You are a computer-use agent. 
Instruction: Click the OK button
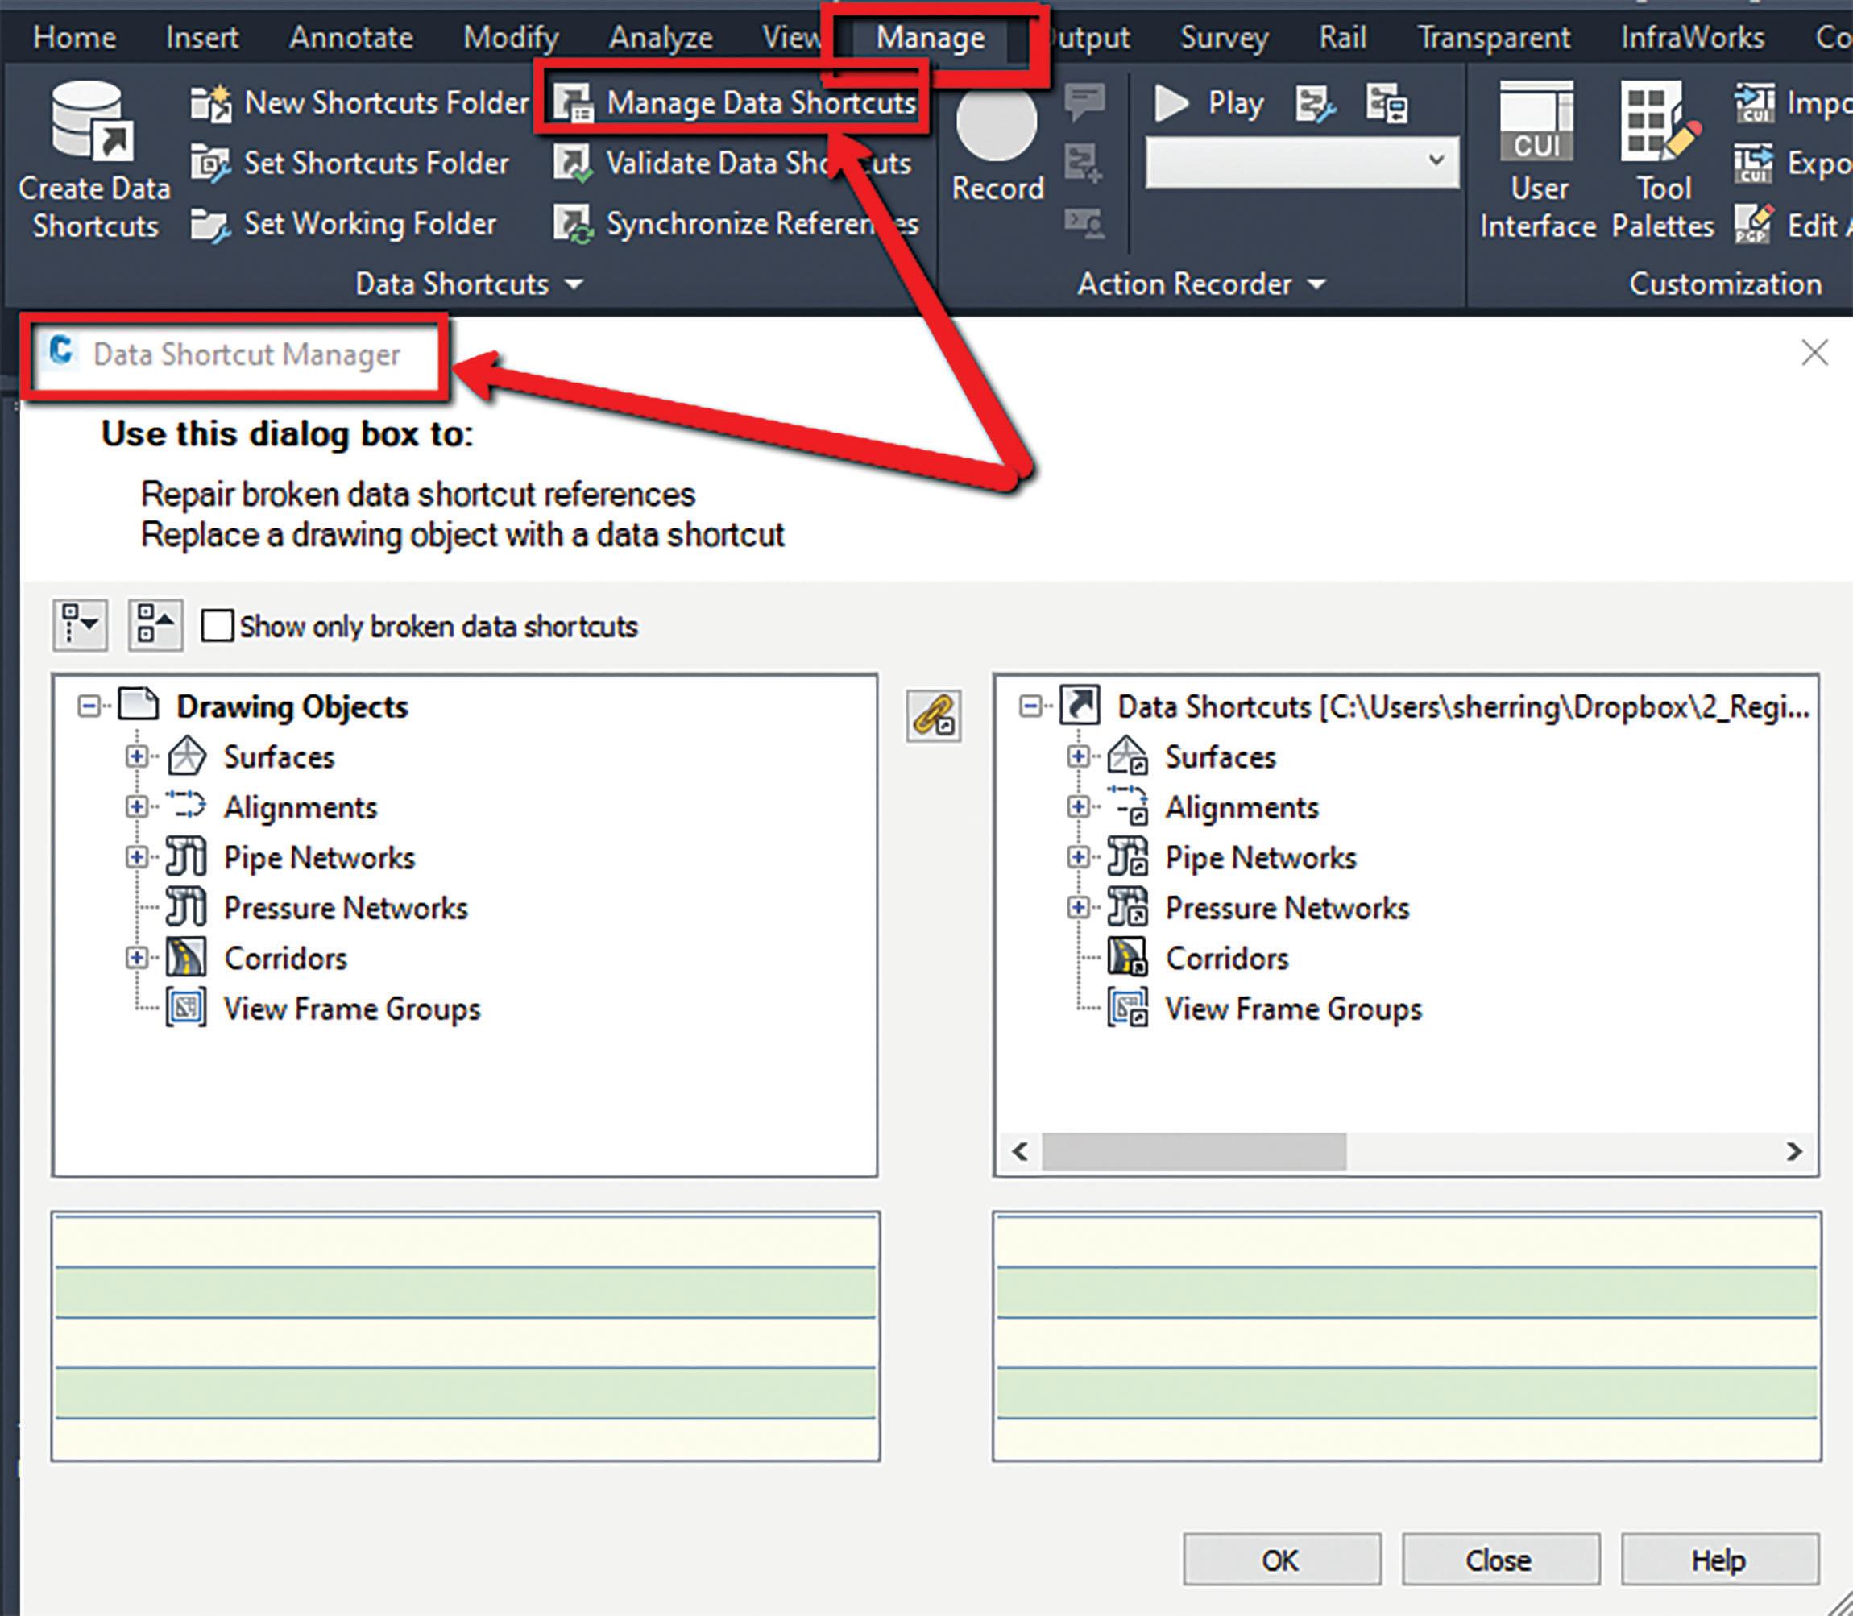click(1281, 1559)
